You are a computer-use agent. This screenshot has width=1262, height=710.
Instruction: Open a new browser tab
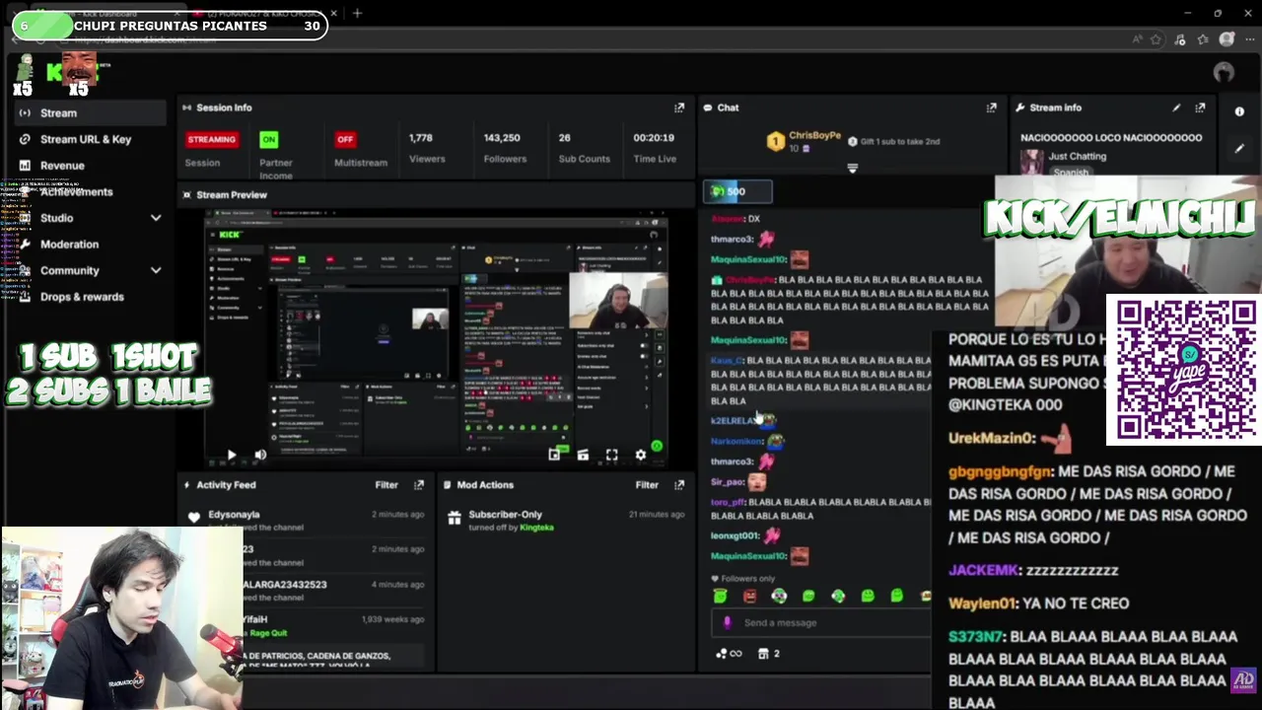point(357,13)
